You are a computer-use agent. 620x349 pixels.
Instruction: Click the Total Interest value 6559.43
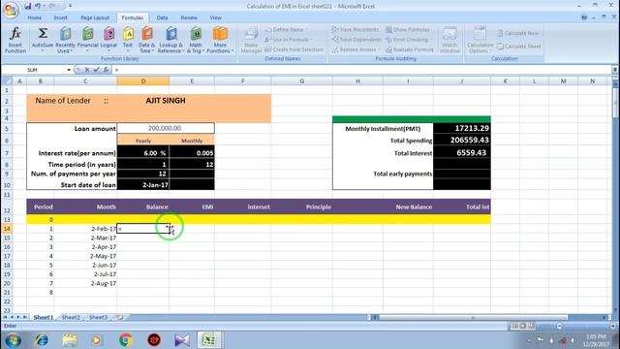click(x=462, y=153)
